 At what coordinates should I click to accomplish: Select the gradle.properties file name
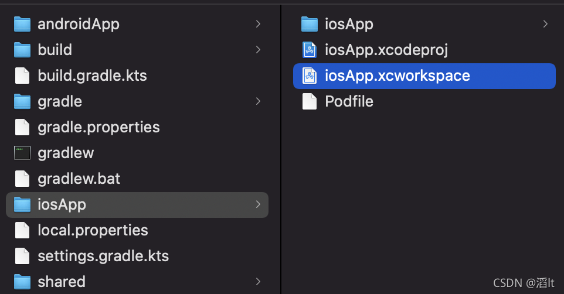click(98, 127)
